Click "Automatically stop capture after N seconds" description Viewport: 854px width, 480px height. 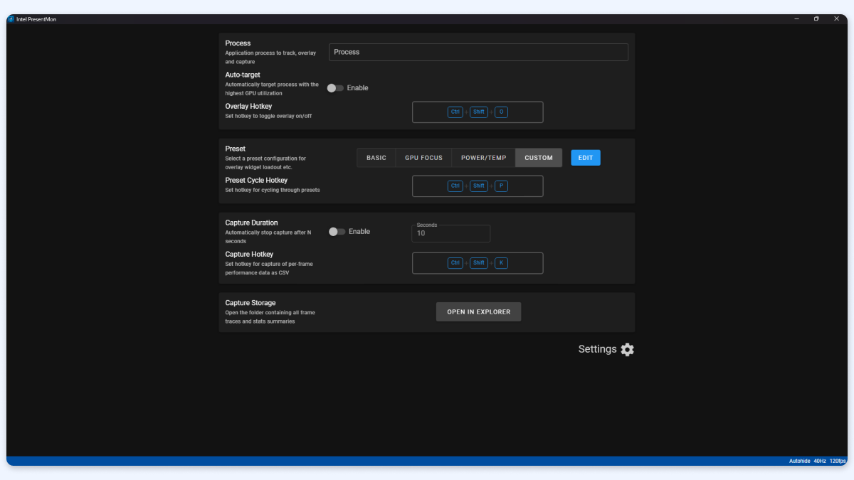pos(268,237)
